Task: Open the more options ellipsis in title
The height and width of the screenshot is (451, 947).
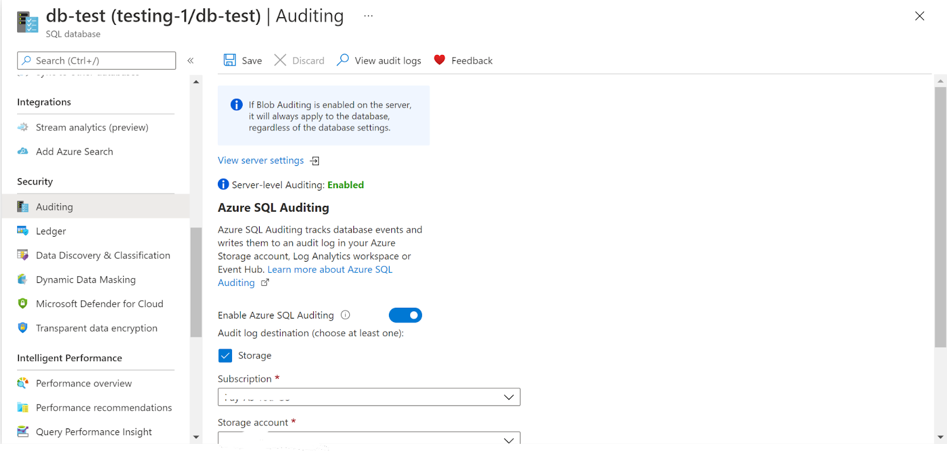Action: pos(368,16)
